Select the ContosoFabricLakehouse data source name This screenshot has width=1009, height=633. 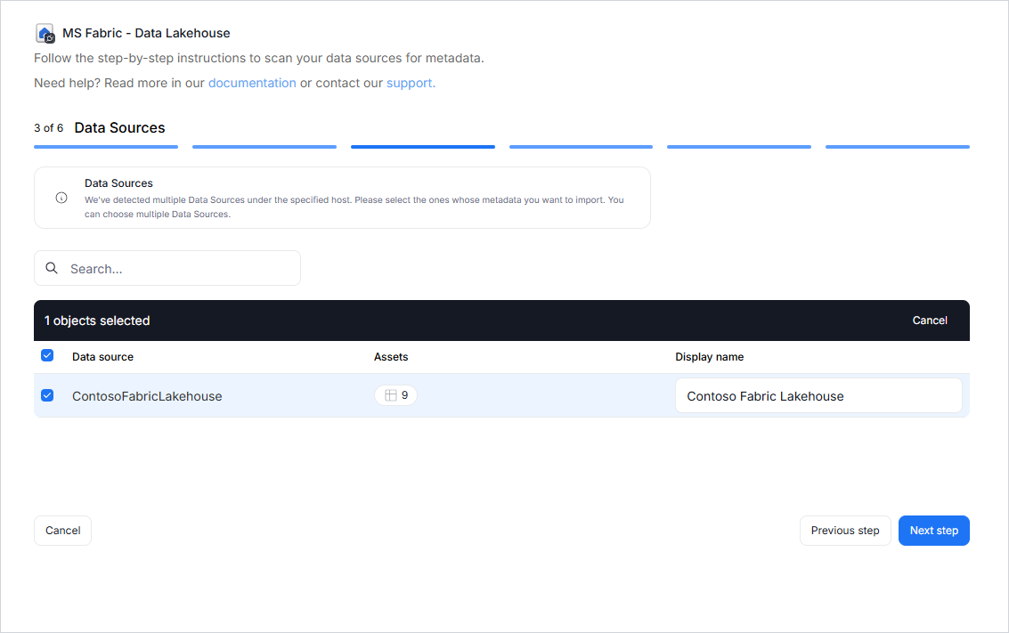click(x=147, y=396)
